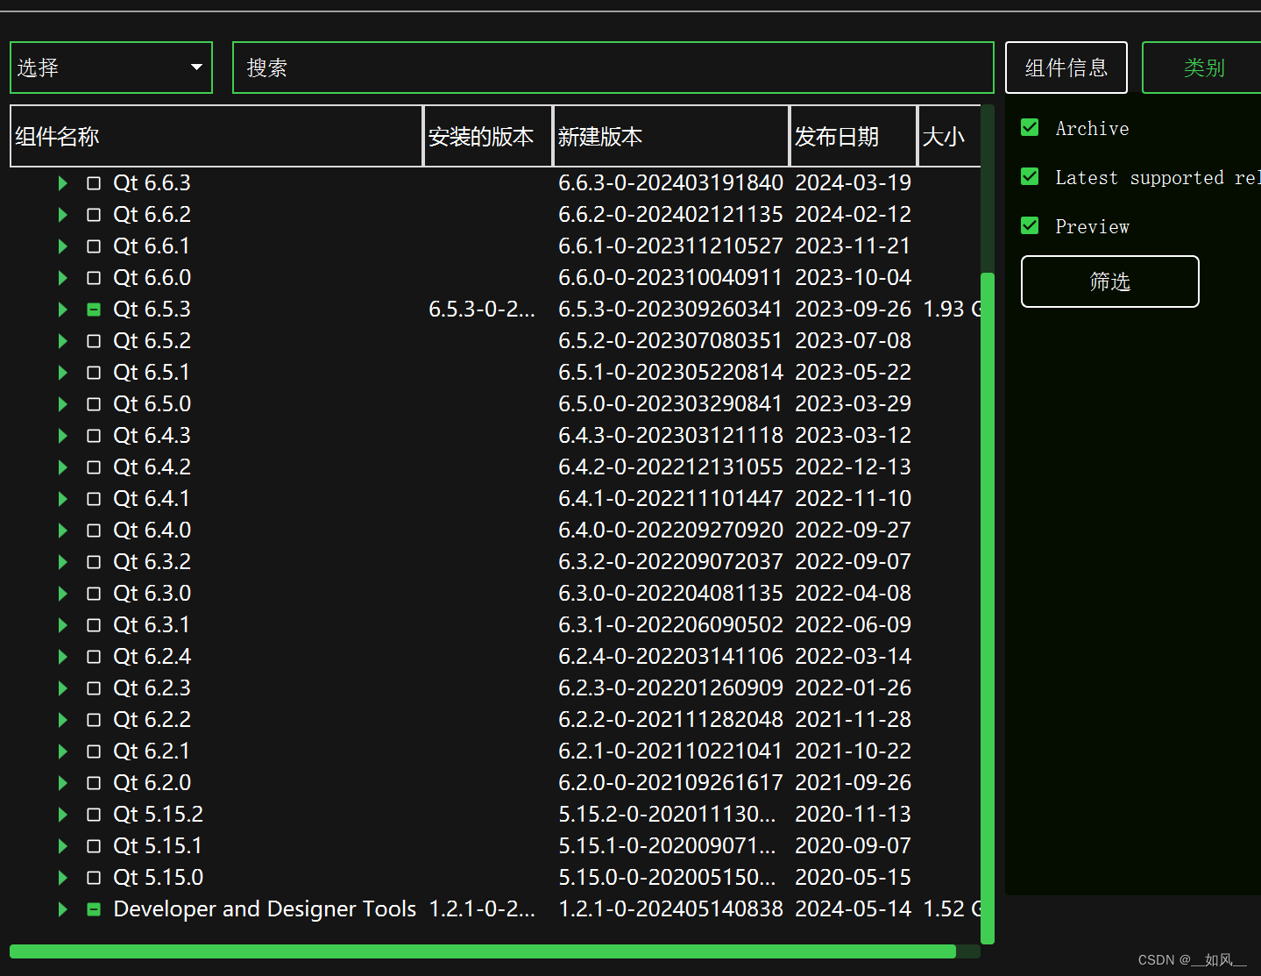Check the Qt 6.4.0 checkbox
1261x976 pixels.
click(94, 531)
